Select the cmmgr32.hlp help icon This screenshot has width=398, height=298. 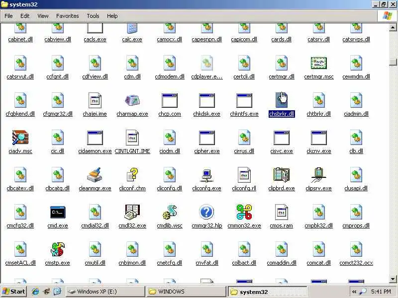coord(206,212)
